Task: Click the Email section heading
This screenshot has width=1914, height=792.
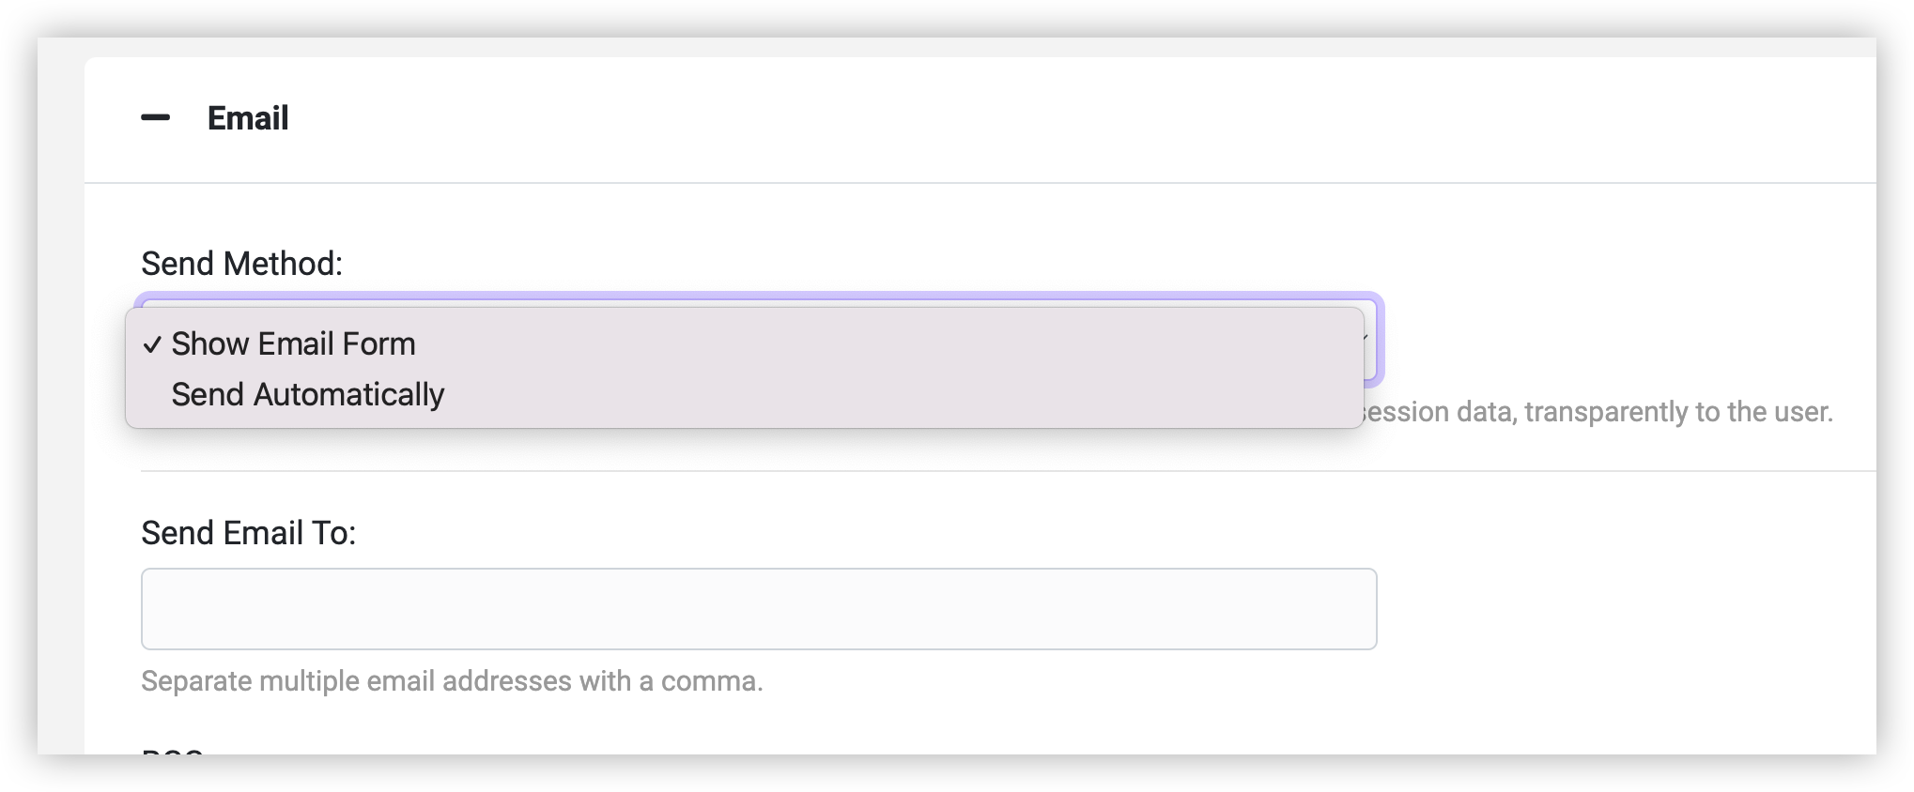Action: [x=248, y=118]
